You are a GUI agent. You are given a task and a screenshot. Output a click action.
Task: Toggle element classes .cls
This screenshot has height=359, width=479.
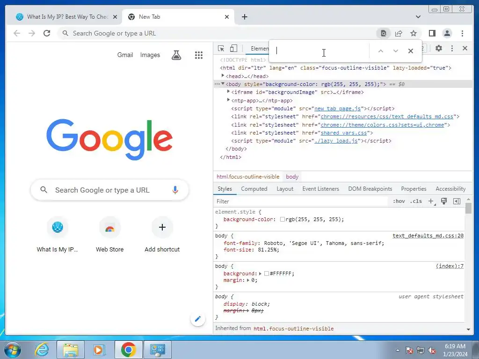click(416, 201)
